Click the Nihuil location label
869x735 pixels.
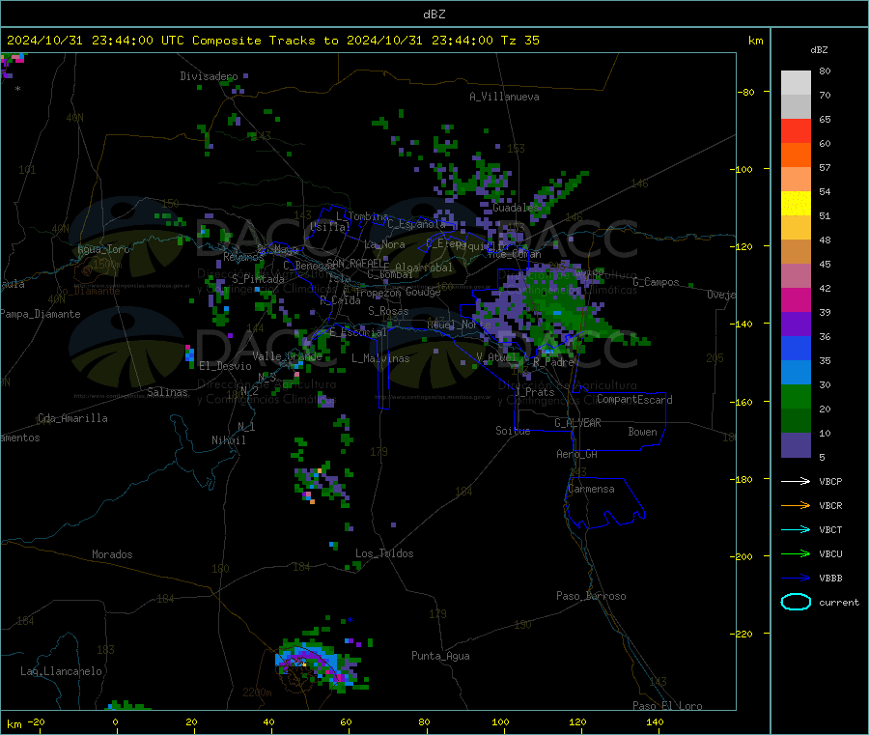[229, 440]
